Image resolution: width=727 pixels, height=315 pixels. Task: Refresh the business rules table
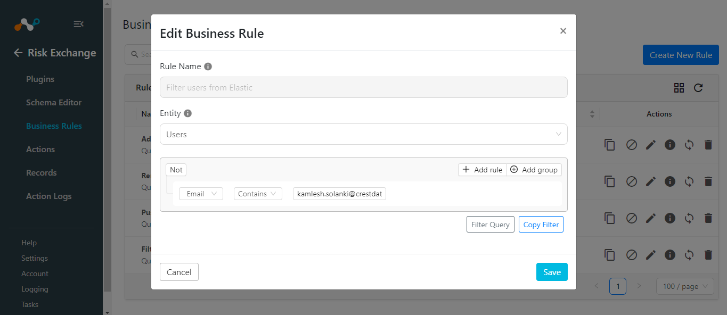pyautogui.click(x=698, y=88)
